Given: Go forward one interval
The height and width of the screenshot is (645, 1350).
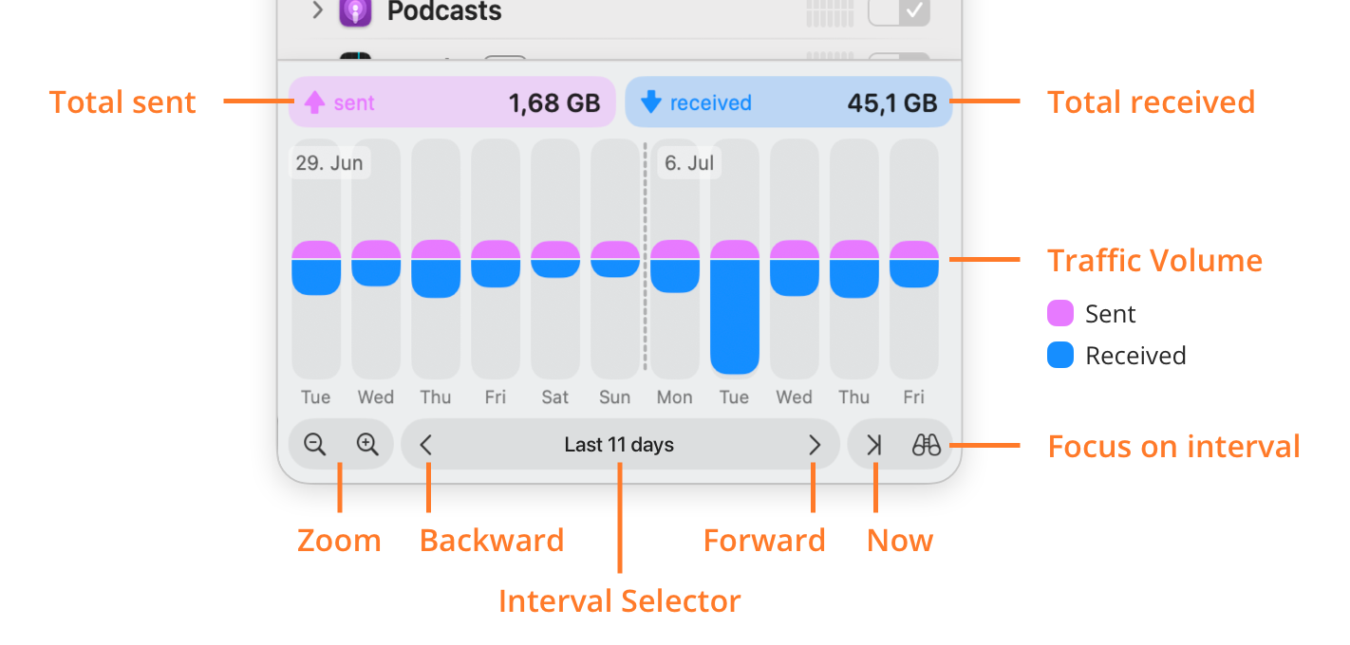Looking at the screenshot, I should (x=814, y=445).
